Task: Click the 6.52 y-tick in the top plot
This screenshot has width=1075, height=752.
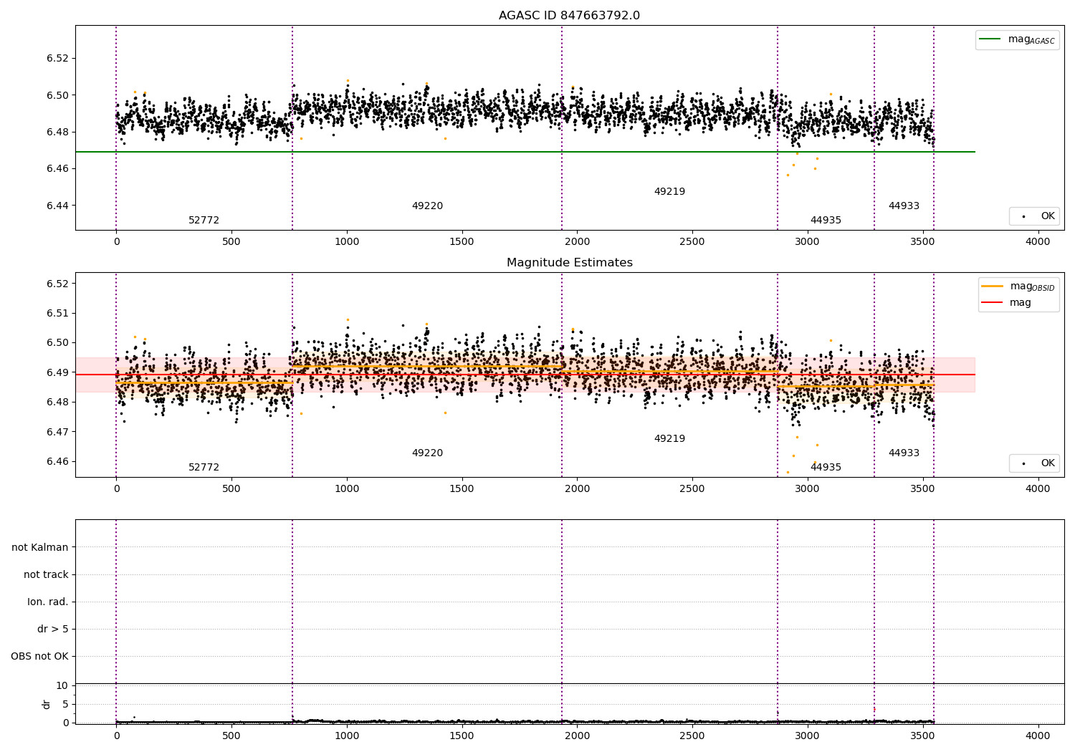Action: [x=57, y=58]
